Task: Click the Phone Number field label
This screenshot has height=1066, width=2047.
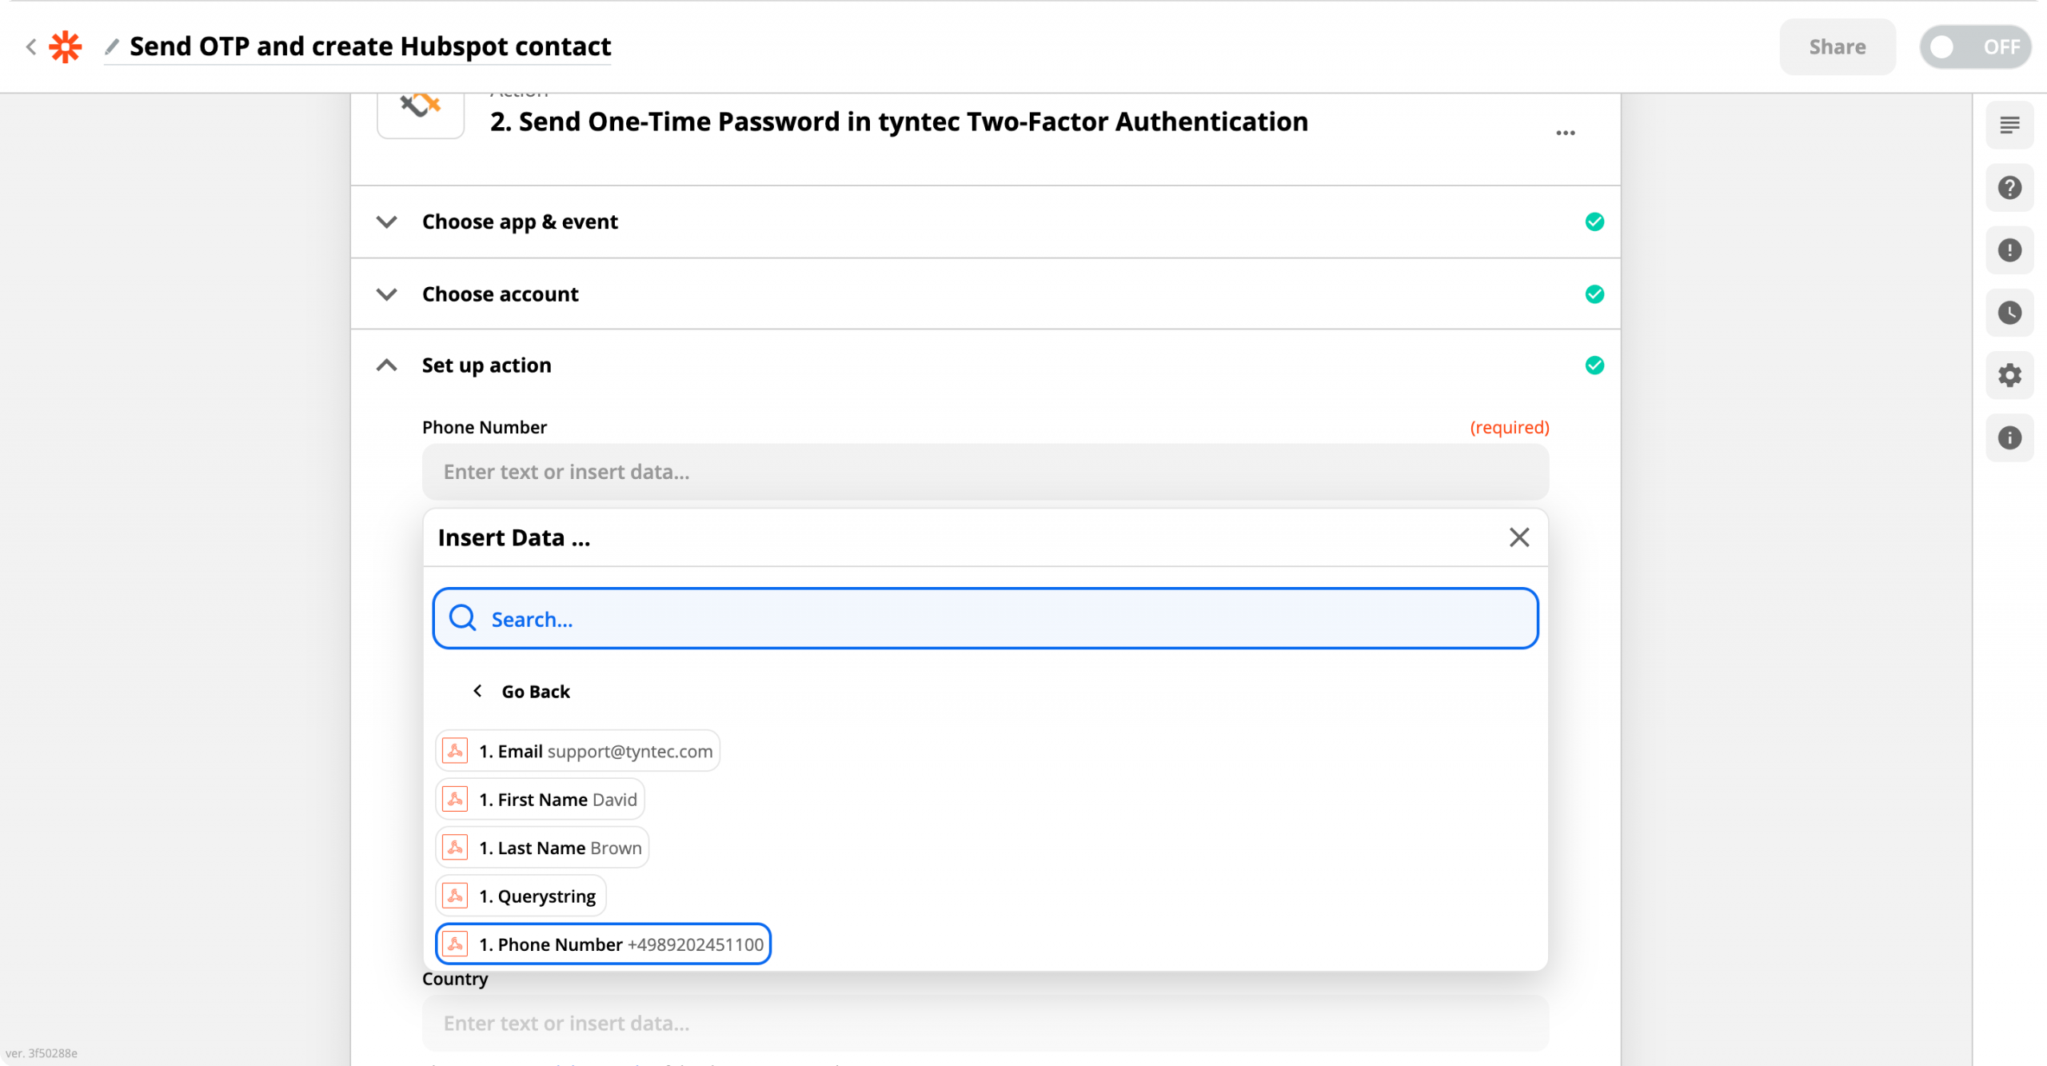Action: click(485, 427)
